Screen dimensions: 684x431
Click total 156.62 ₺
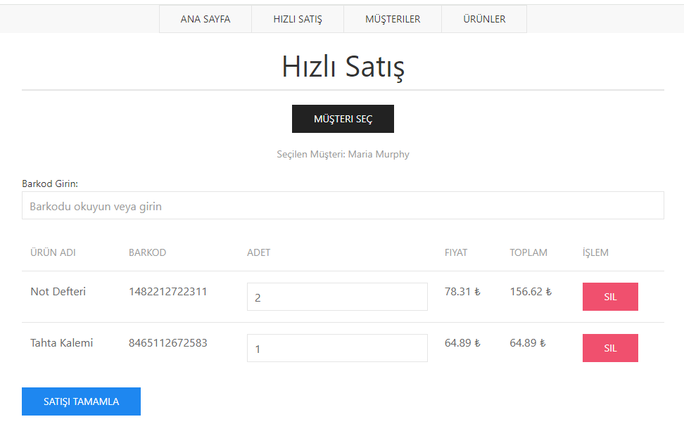coord(531,292)
